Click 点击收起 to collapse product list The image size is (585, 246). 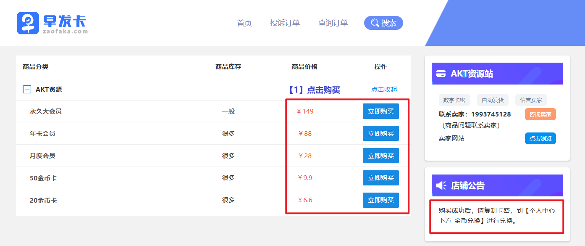pyautogui.click(x=384, y=89)
